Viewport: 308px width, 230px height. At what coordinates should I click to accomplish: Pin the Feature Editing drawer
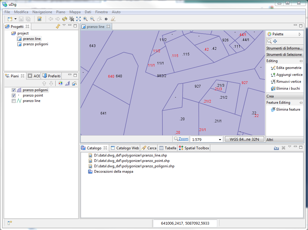click(301, 103)
